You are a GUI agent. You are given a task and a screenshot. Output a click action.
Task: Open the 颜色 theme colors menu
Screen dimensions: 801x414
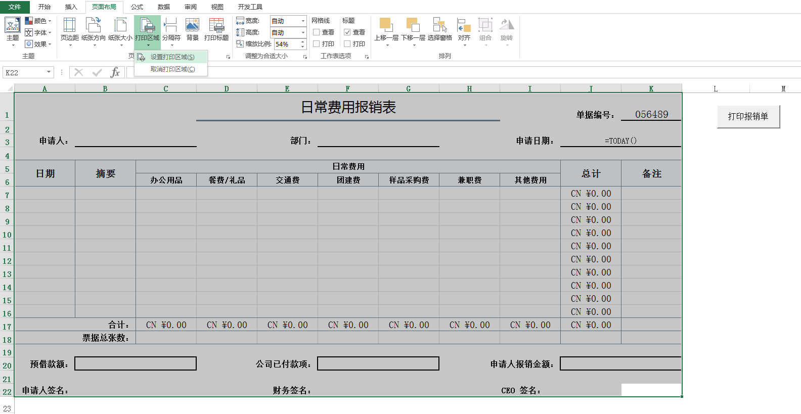[x=38, y=21]
